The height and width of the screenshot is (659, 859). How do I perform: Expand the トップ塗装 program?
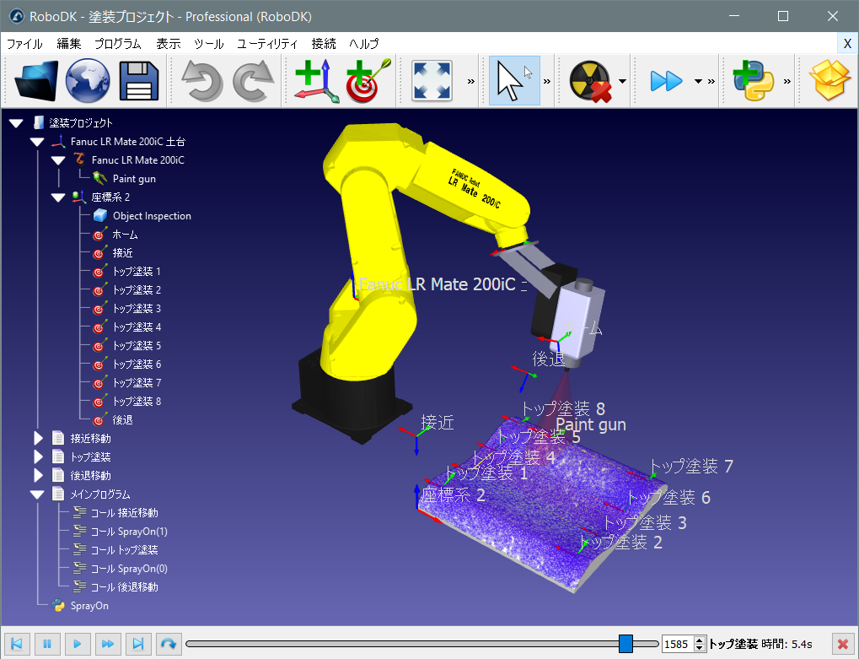pos(38,457)
